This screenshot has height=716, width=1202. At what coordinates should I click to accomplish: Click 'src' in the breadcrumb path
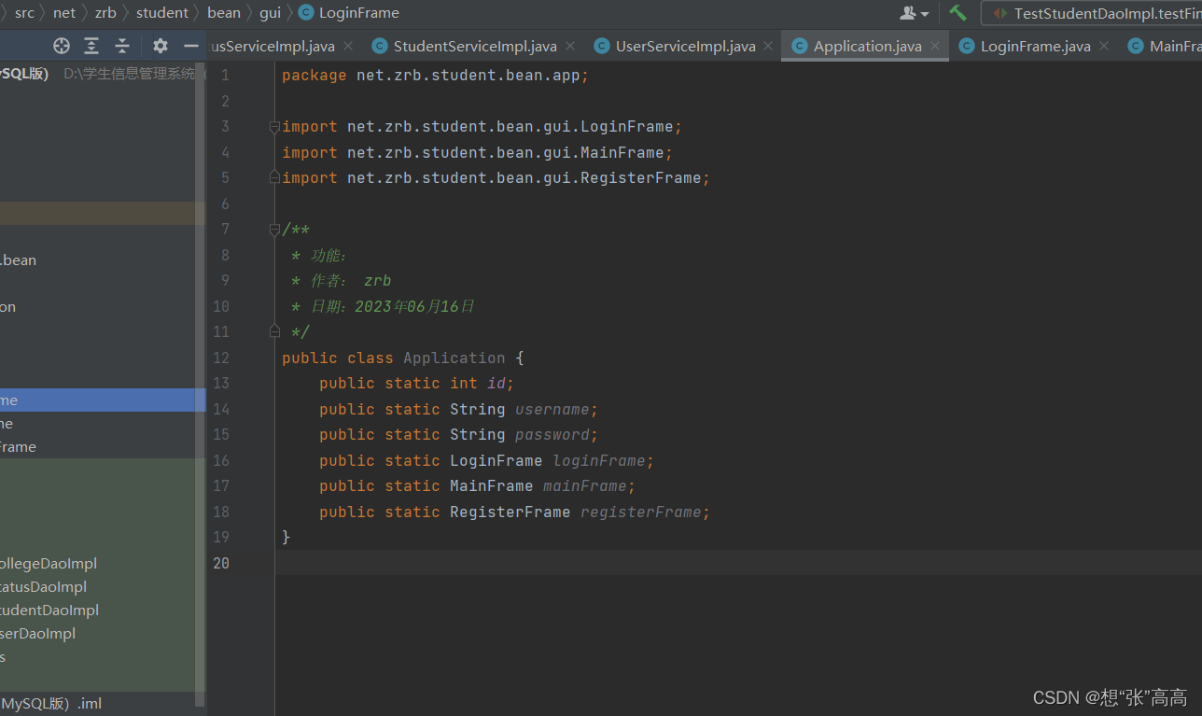[x=24, y=13]
